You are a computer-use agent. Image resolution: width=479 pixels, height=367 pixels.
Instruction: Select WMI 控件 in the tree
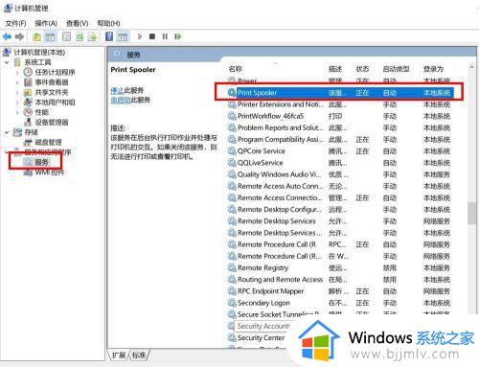[49, 172]
